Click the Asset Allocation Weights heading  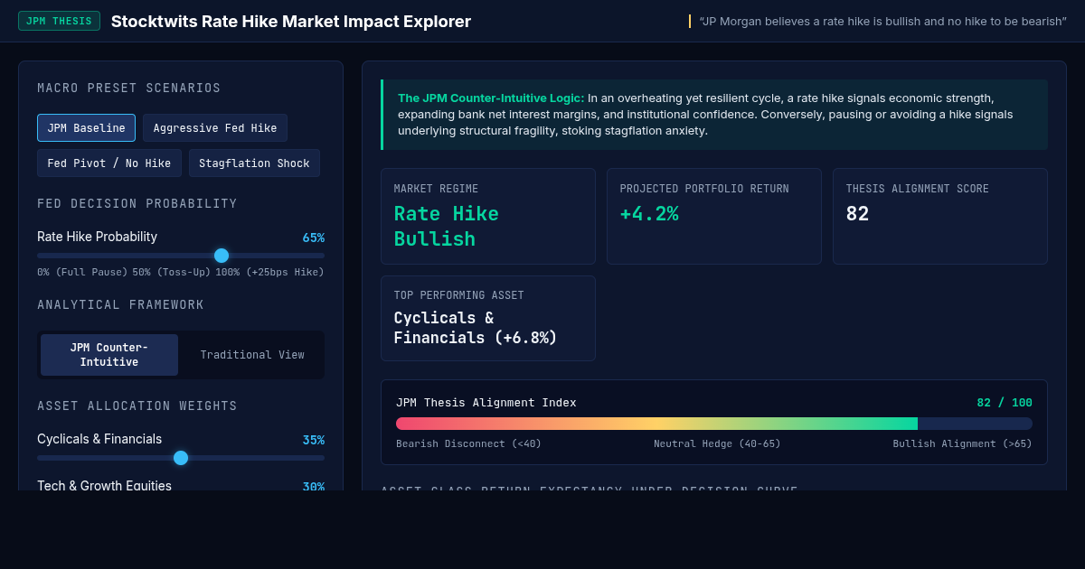click(x=137, y=406)
